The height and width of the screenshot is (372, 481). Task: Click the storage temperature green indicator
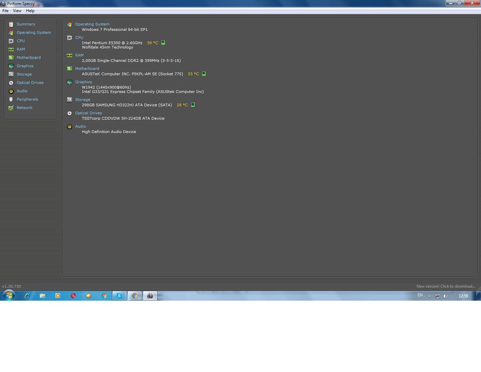(193, 105)
